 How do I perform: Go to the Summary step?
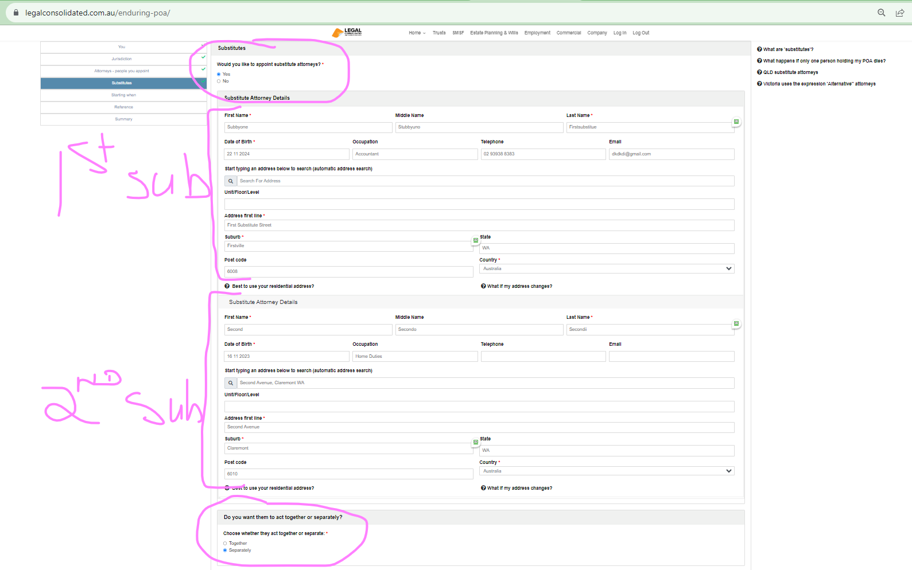pos(123,119)
